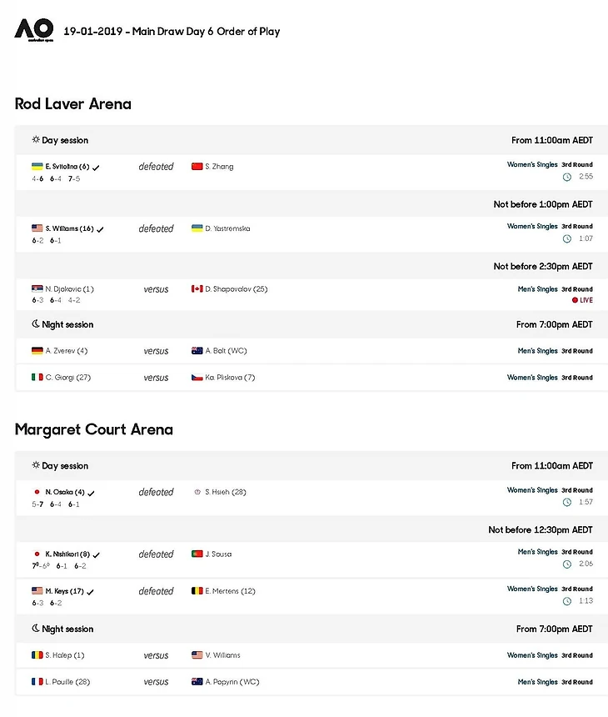Click the China flag next to S. Zhang
The image size is (608, 717).
pos(197,167)
